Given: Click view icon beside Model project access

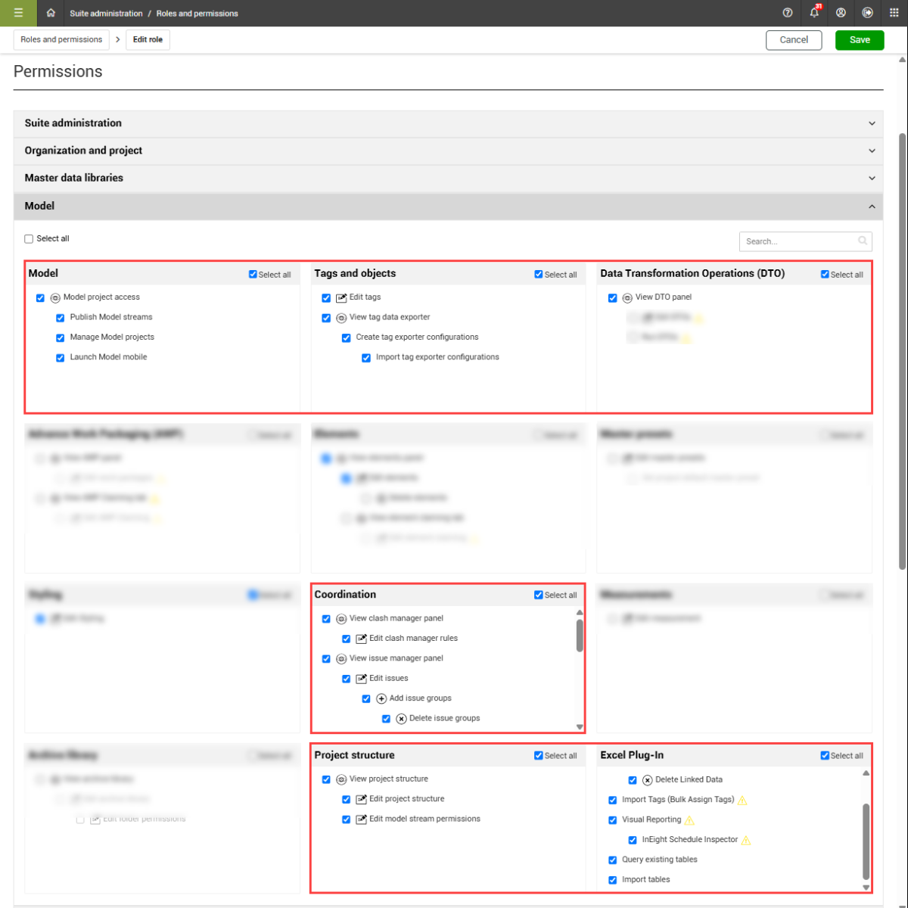Looking at the screenshot, I should [x=55, y=298].
